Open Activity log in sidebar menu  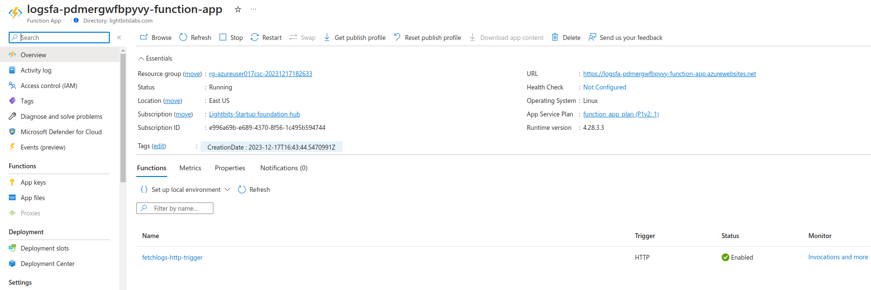pos(36,70)
